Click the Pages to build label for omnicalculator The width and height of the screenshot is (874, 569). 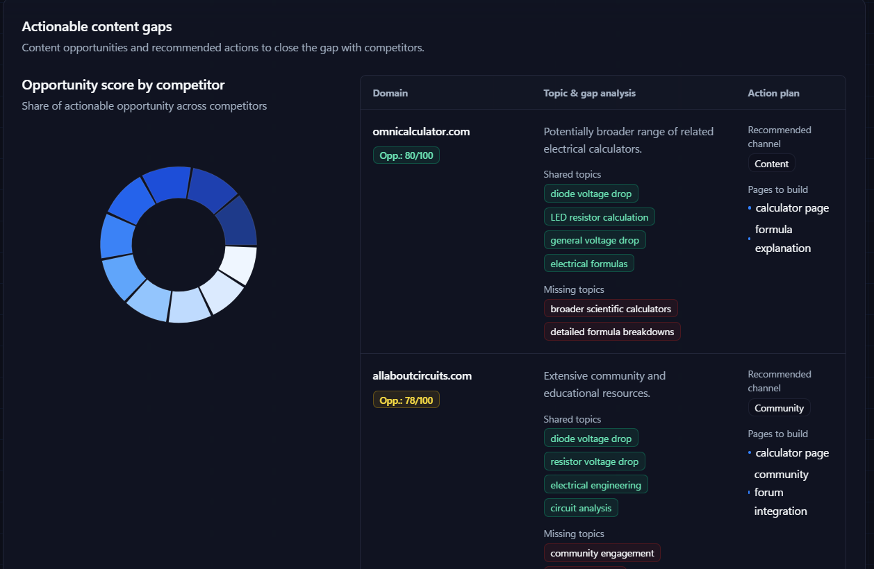pos(777,189)
